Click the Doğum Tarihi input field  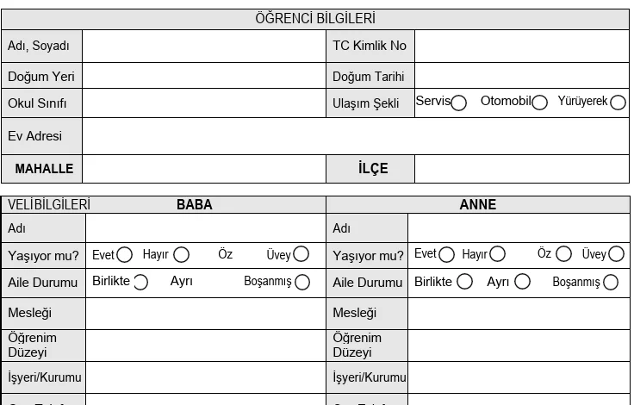click(x=521, y=76)
